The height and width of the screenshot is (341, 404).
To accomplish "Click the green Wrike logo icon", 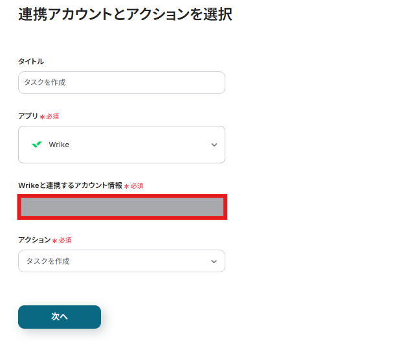I will pyautogui.click(x=38, y=145).
